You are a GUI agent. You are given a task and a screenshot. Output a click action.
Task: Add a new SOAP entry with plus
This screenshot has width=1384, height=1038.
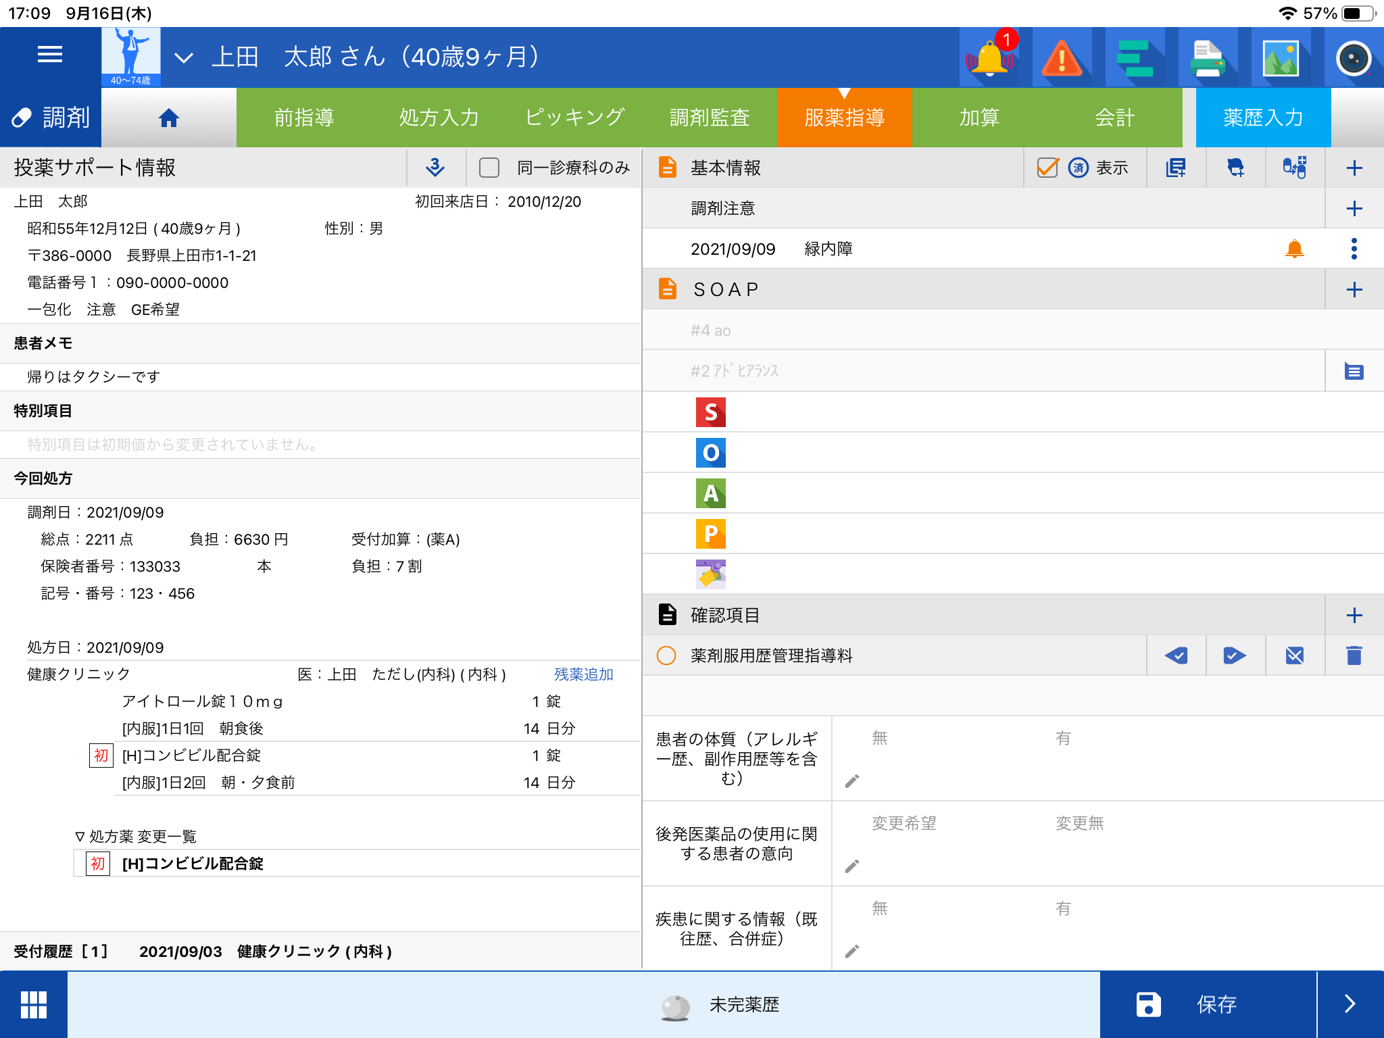[1354, 289]
